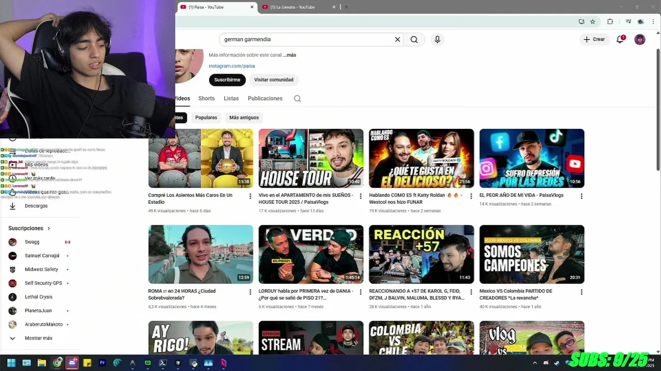Open options for 'Hablando COMO ES ft Katty Roldan'
The height and width of the screenshot is (371, 661).
tap(471, 196)
